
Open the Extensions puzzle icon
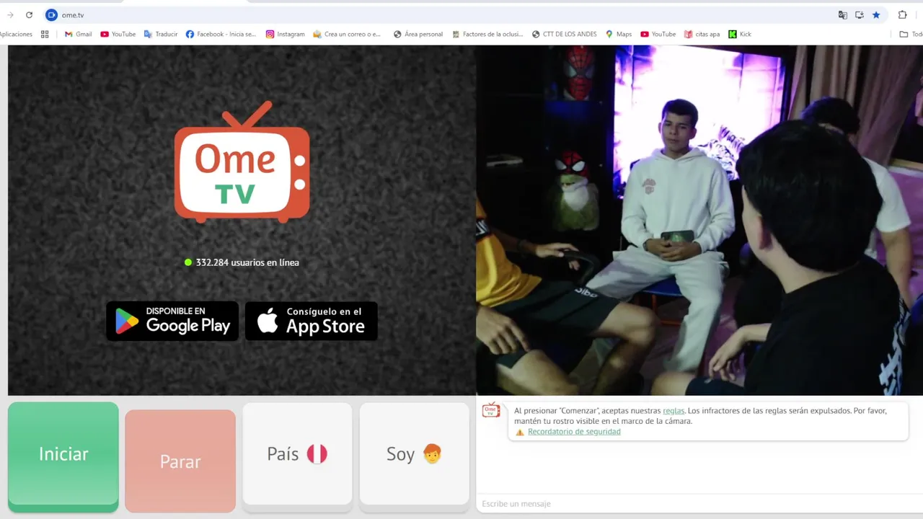point(902,14)
